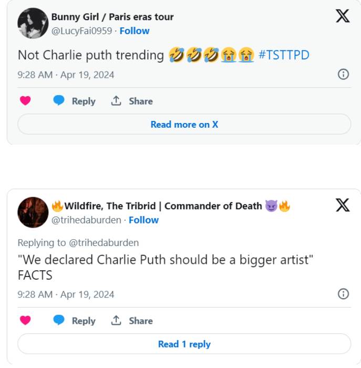Screen dimensions: 361x368
Task: Follow the @trihedaburden account
Action: click(x=143, y=220)
